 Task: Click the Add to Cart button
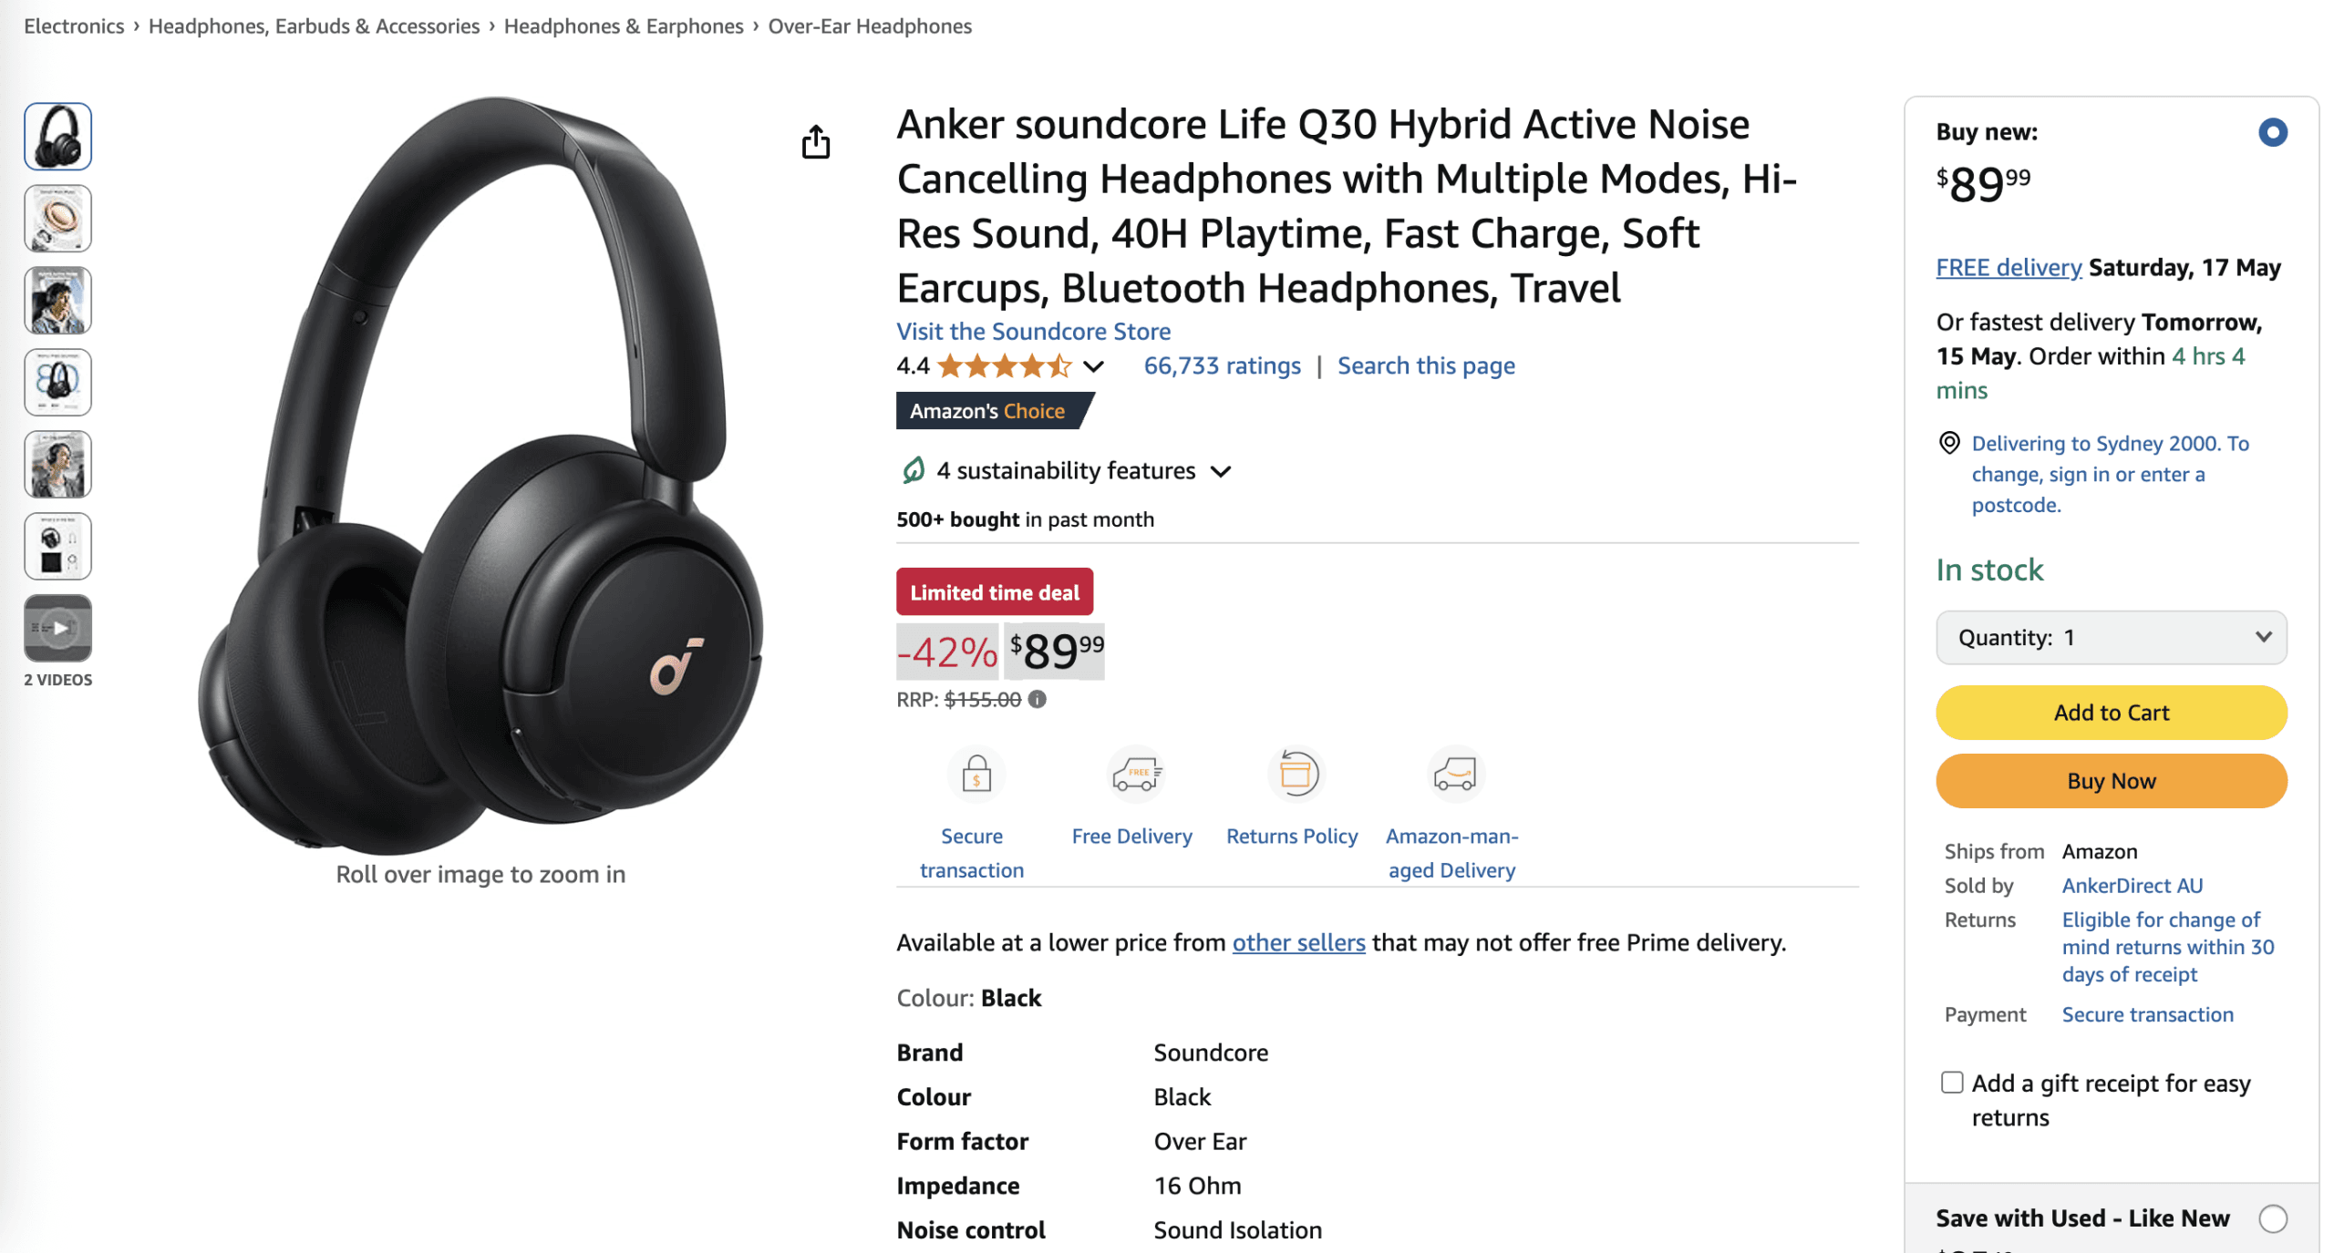[x=2111, y=712]
